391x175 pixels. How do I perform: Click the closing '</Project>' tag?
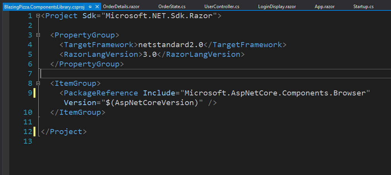click(64, 131)
